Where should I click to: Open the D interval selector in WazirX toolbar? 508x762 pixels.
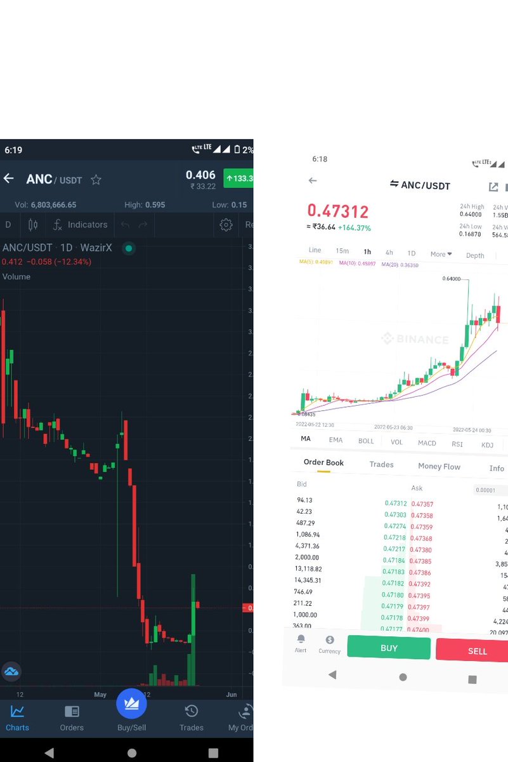click(8, 225)
